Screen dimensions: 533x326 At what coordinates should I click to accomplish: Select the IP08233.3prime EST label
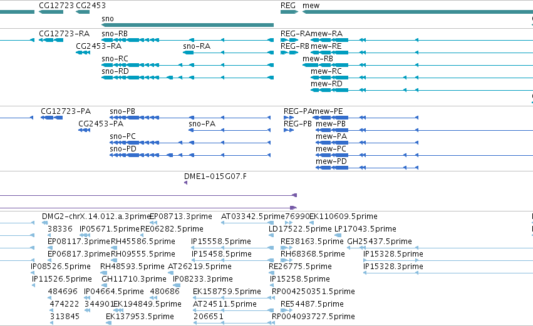coord(203,280)
